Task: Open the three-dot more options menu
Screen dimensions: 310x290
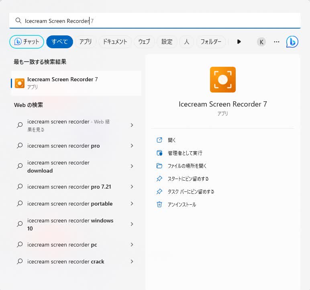Action: [x=276, y=42]
